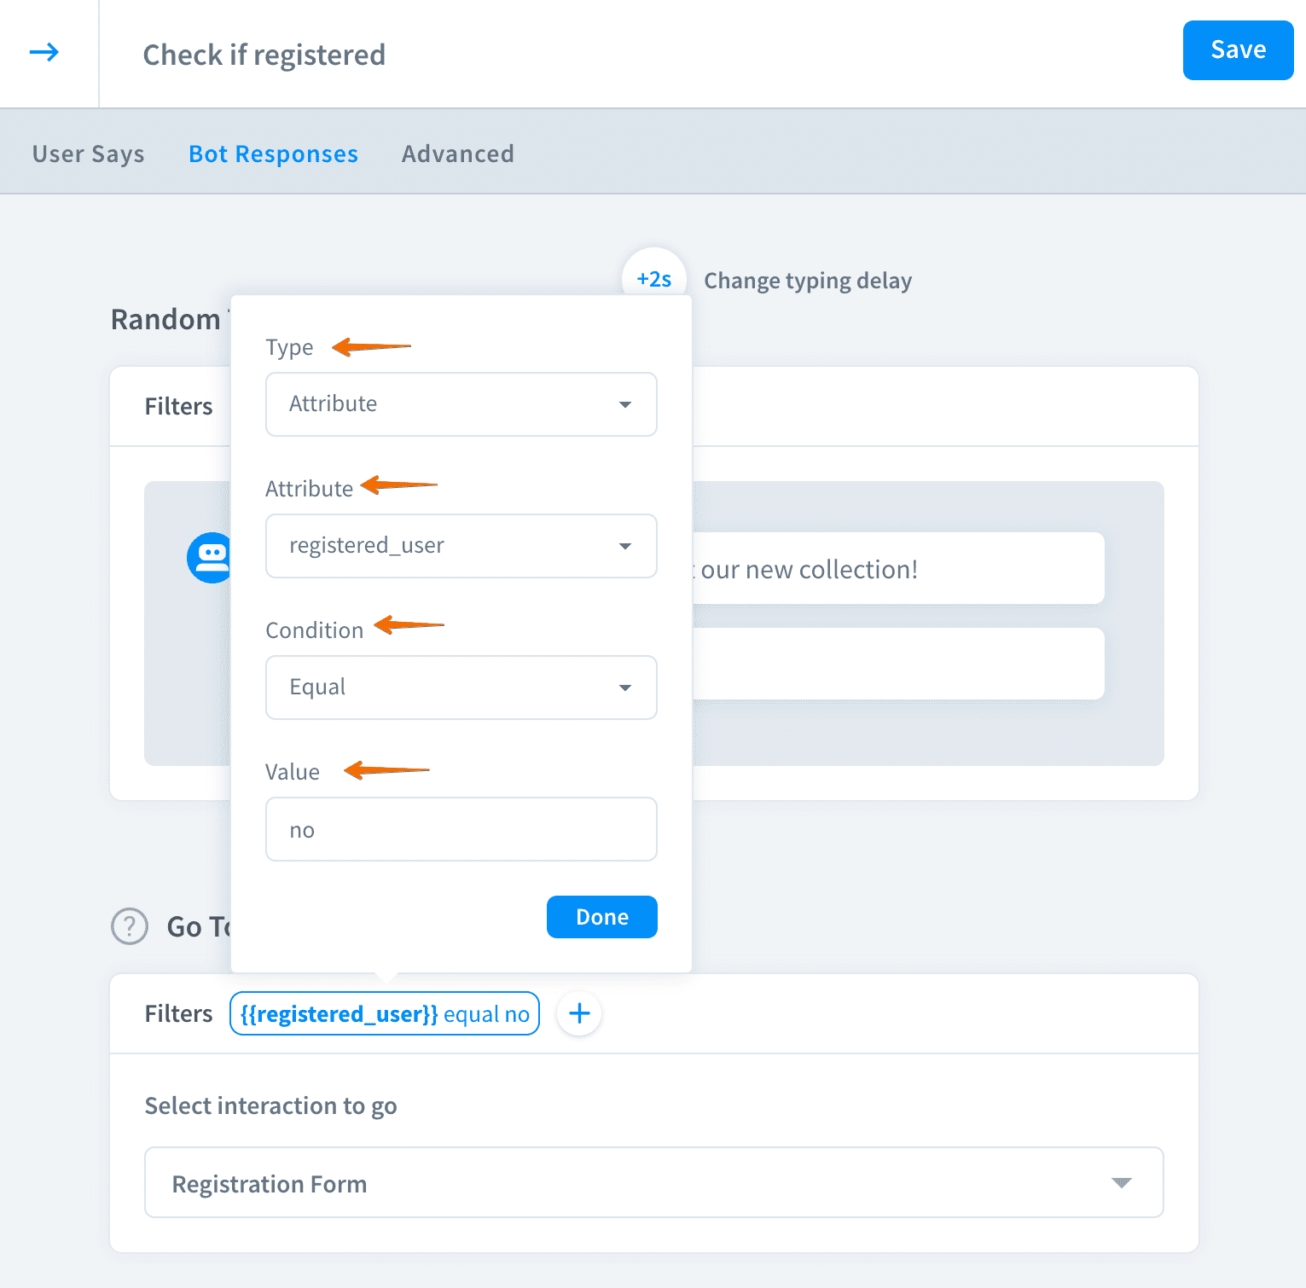Click the Value field containing no
The width and height of the screenshot is (1306, 1288).
coord(461,829)
